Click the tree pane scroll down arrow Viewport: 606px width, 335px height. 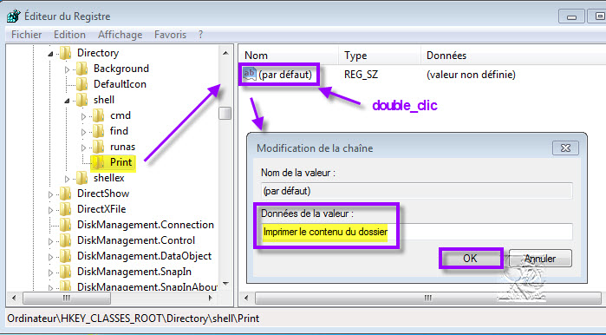pos(225,284)
